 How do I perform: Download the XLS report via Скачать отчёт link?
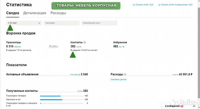[144, 5]
